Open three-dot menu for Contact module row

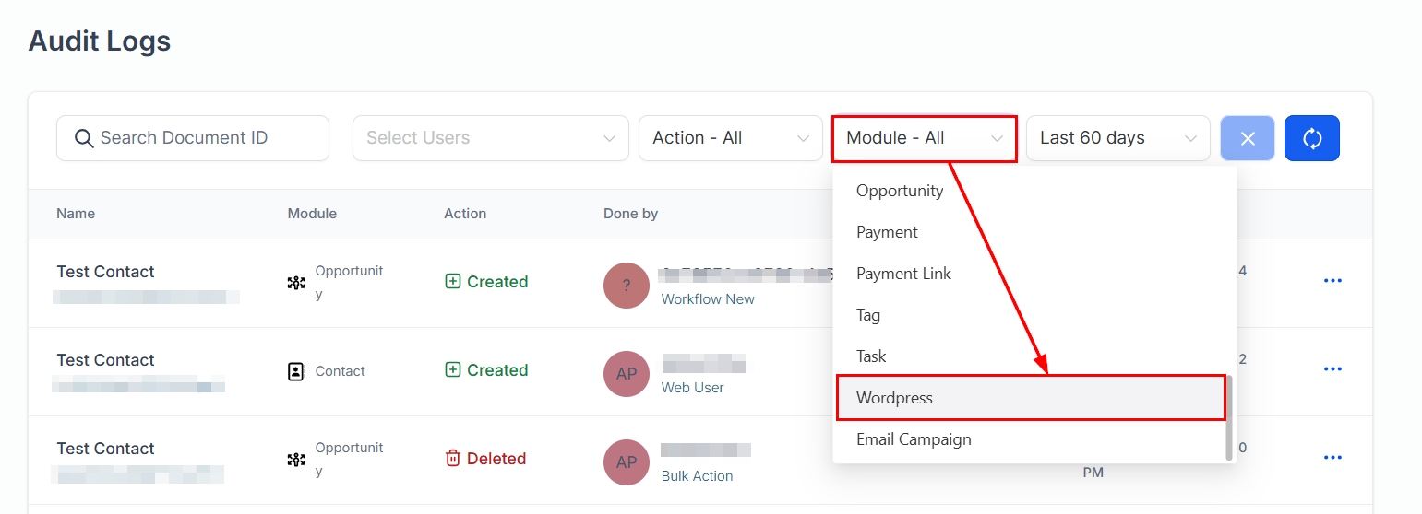click(1332, 369)
